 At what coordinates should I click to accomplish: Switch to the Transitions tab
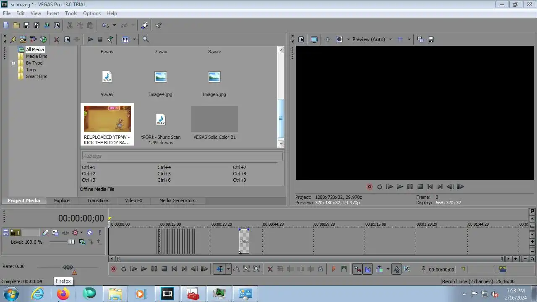[x=98, y=200]
